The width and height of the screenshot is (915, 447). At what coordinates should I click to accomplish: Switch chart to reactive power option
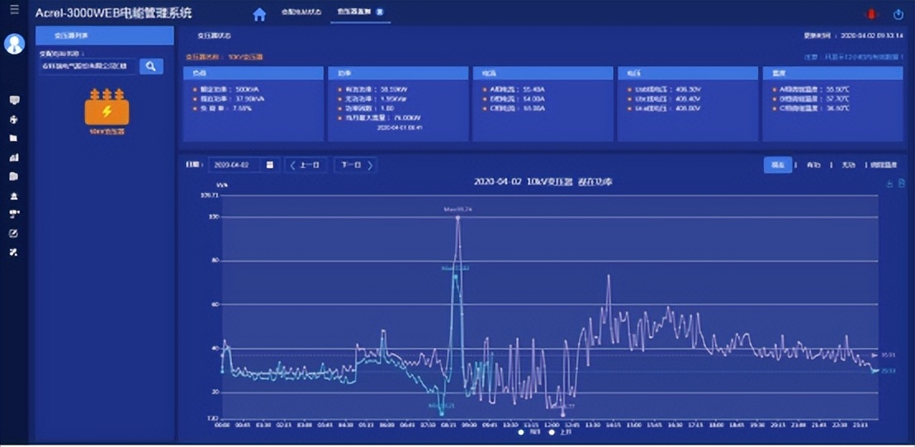pos(847,165)
